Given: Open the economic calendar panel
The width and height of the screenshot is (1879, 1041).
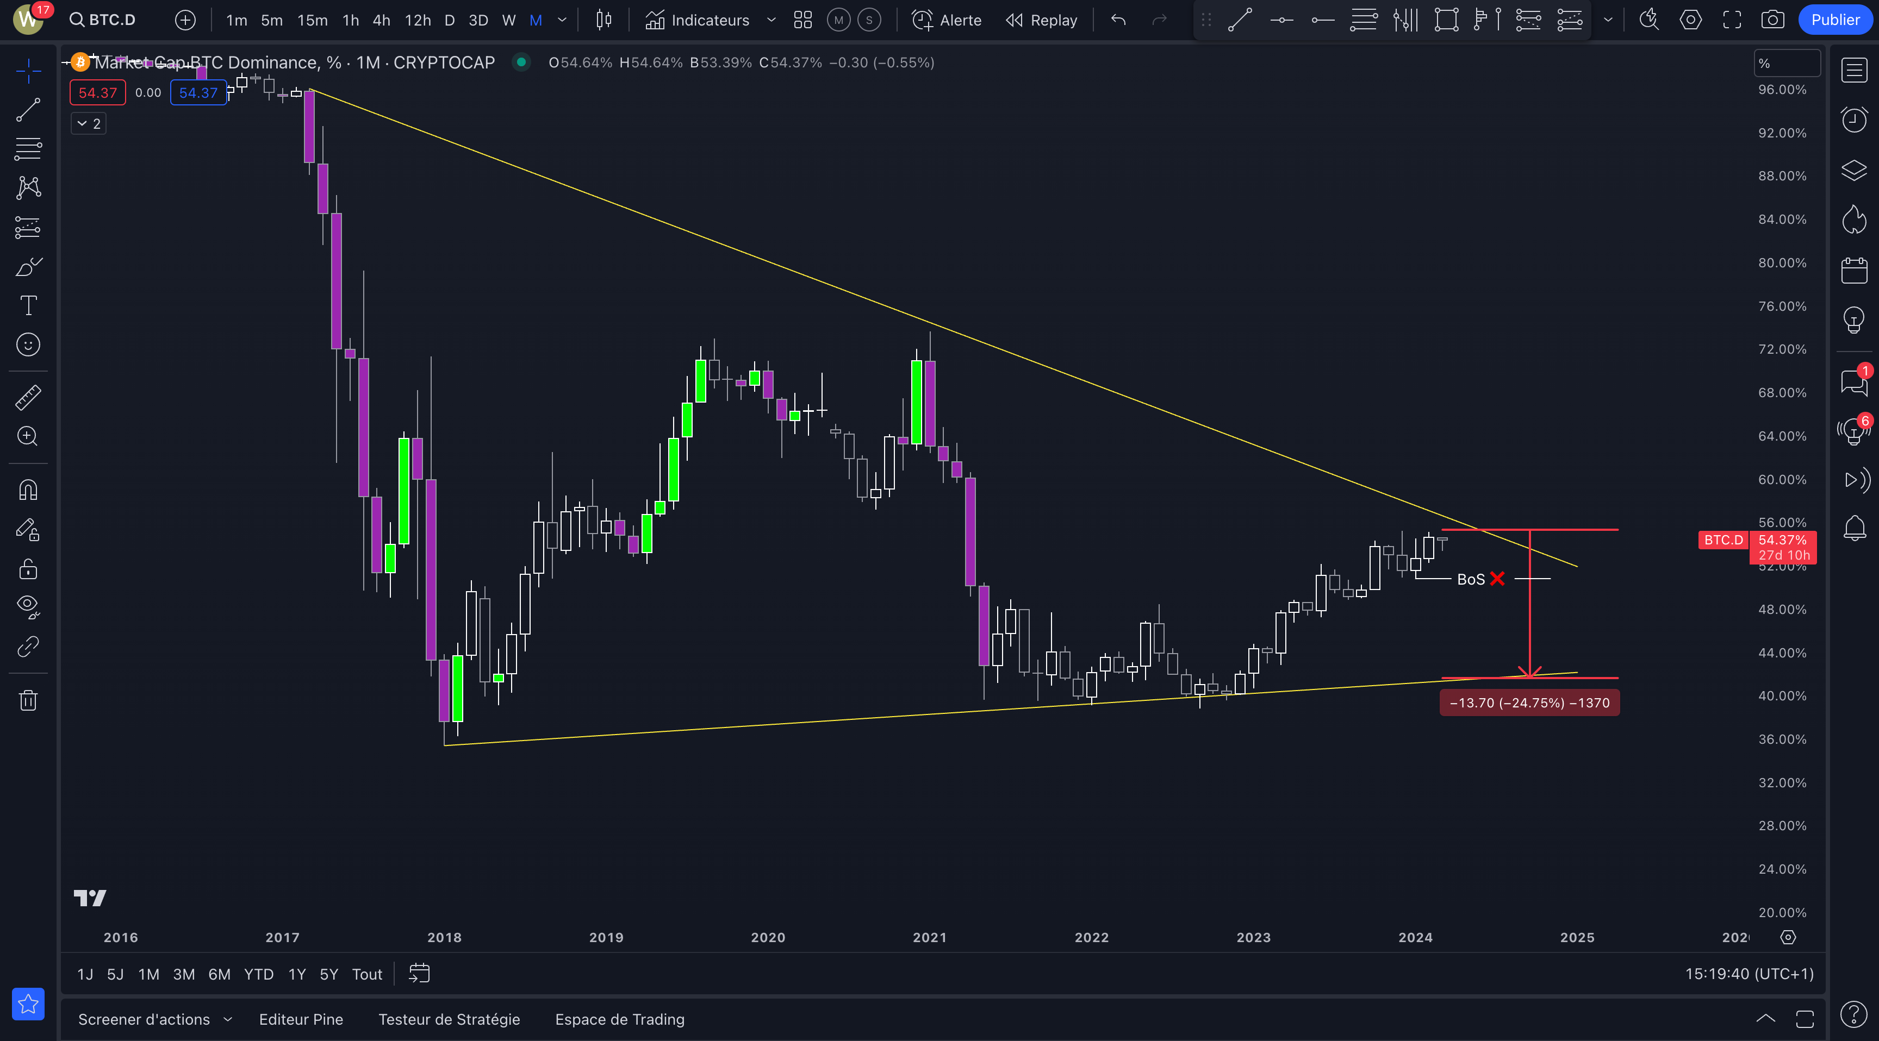Looking at the screenshot, I should (x=1853, y=271).
